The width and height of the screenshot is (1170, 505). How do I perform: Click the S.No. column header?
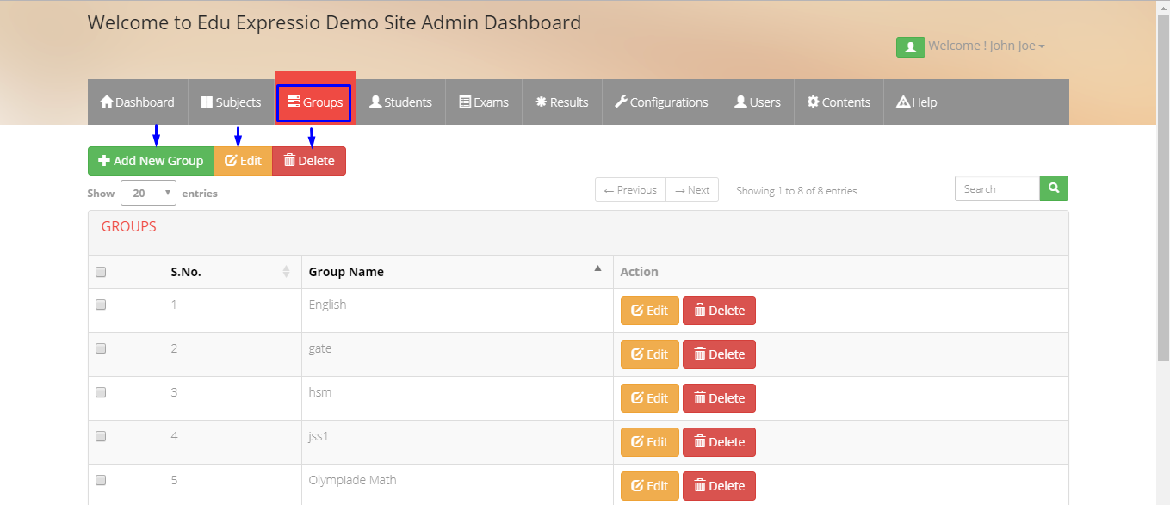tap(232, 272)
